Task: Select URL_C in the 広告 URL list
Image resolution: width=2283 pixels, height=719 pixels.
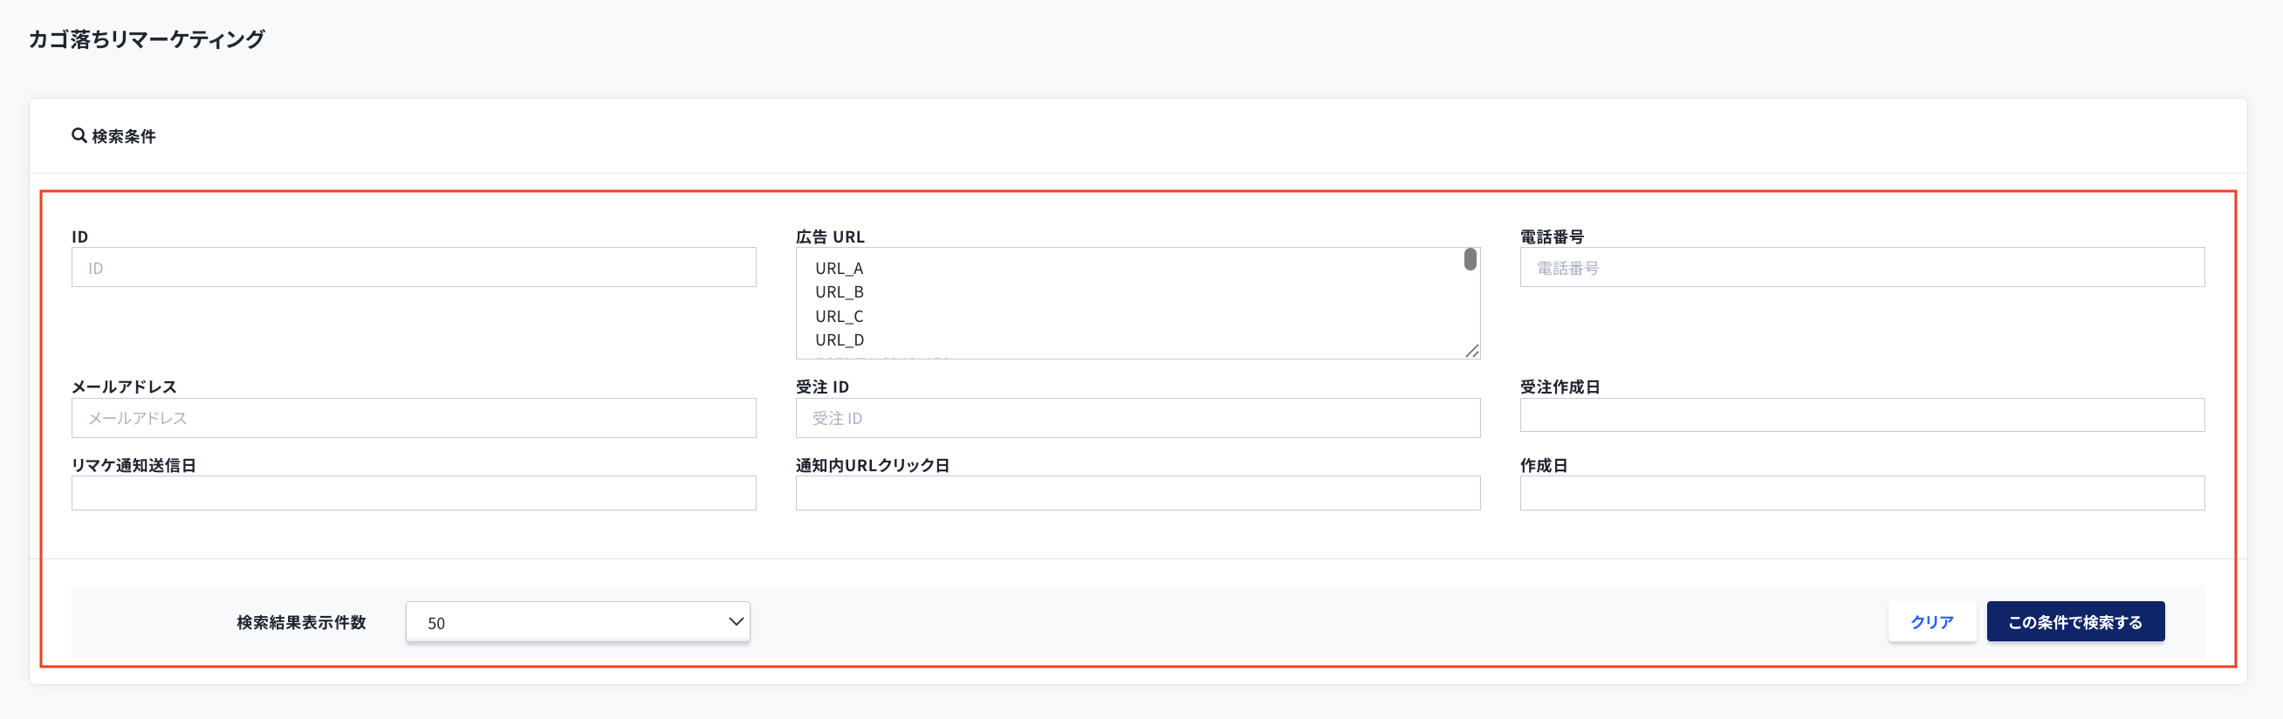Action: point(839,316)
